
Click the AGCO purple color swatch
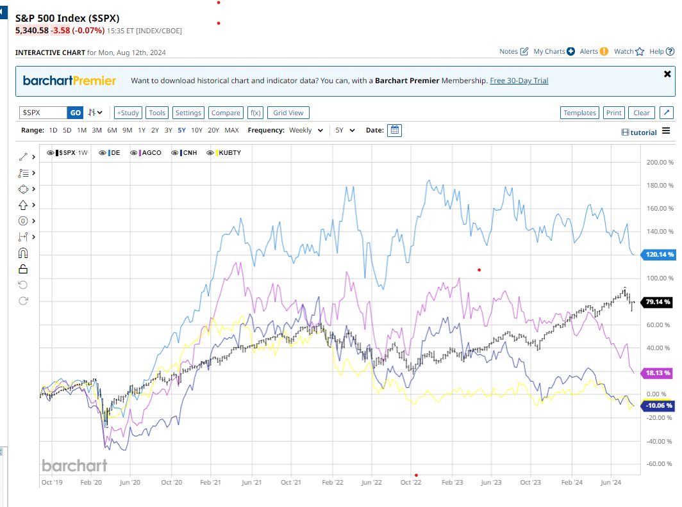pos(140,153)
